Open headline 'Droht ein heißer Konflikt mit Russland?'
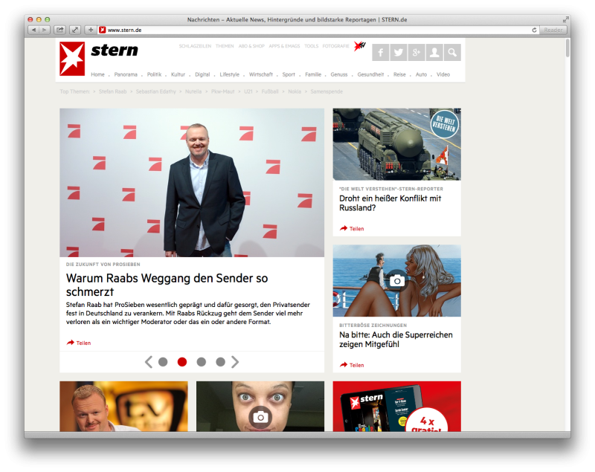595x472 pixels. [x=390, y=203]
